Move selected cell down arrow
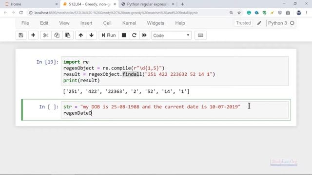312x175 pixels. click(91, 35)
